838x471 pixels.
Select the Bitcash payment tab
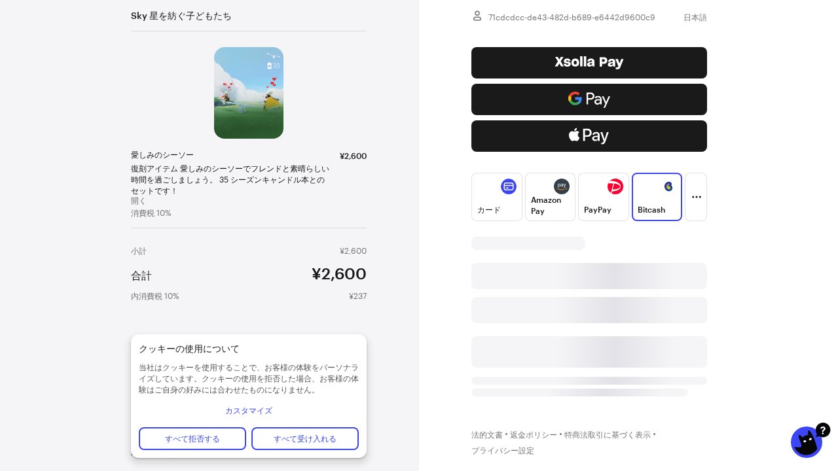[x=657, y=197]
